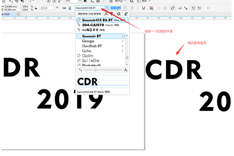The height and width of the screenshot is (156, 234).
Task: Click the CDR font preview sample
Action: point(87,82)
